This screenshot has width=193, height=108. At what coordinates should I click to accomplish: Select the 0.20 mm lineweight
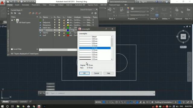[95, 52]
